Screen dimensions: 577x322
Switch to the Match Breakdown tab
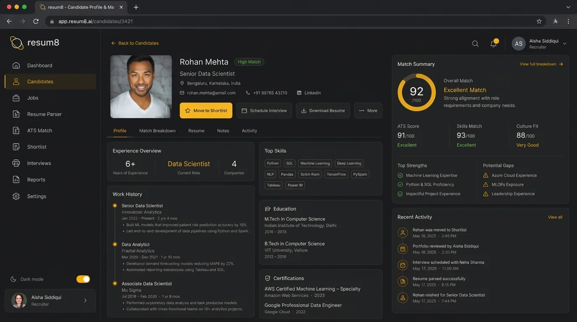click(x=157, y=131)
